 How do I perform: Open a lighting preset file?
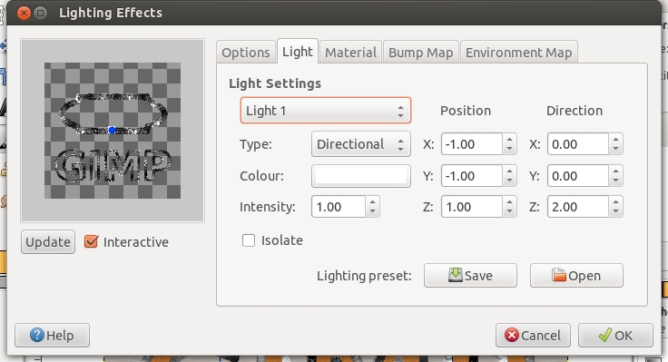pyautogui.click(x=576, y=276)
